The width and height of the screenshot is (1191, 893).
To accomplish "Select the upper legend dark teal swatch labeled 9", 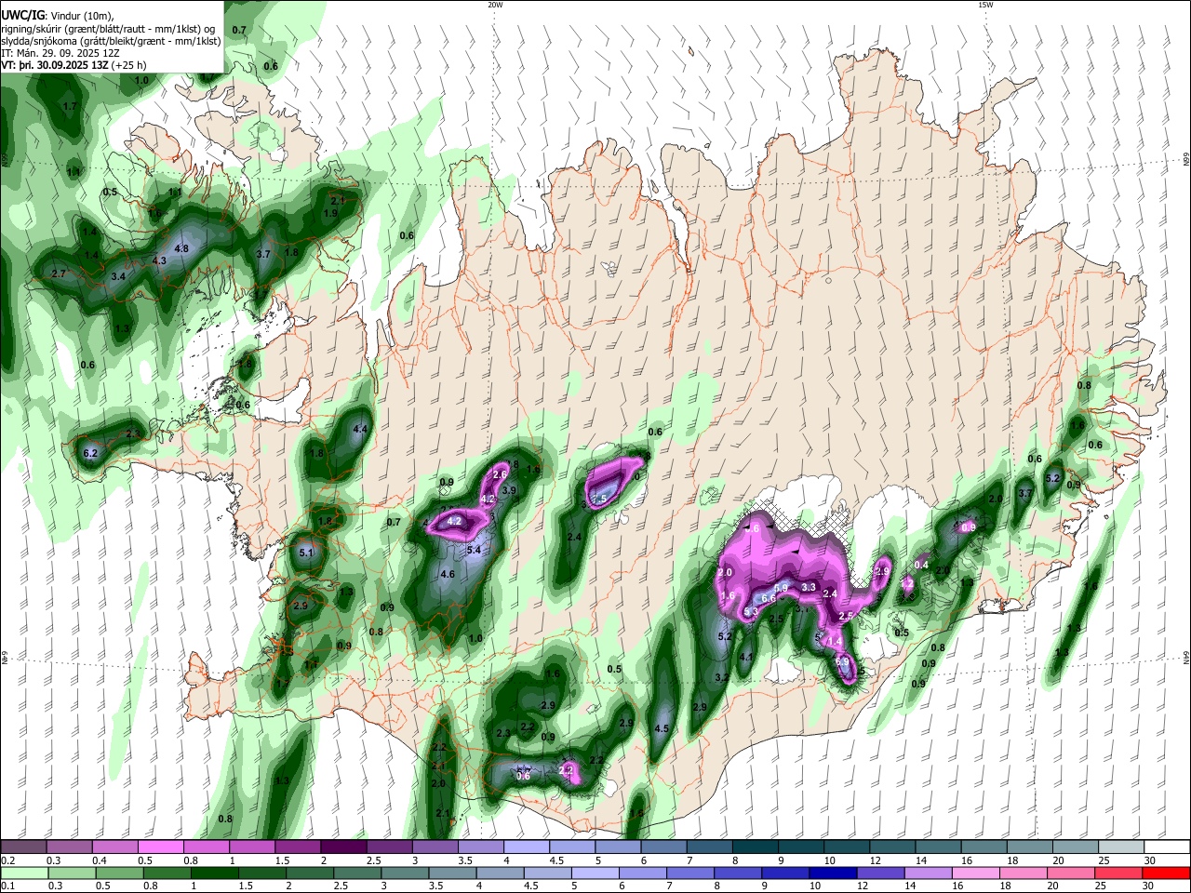I will (x=801, y=847).
